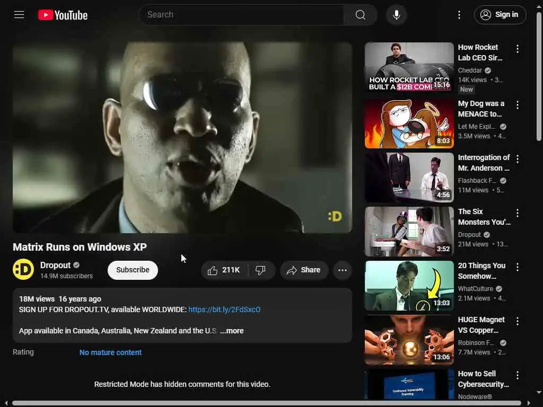The width and height of the screenshot is (543, 407).
Task: Open 20 Things You Somehow thumbnail
Action: (x=409, y=286)
